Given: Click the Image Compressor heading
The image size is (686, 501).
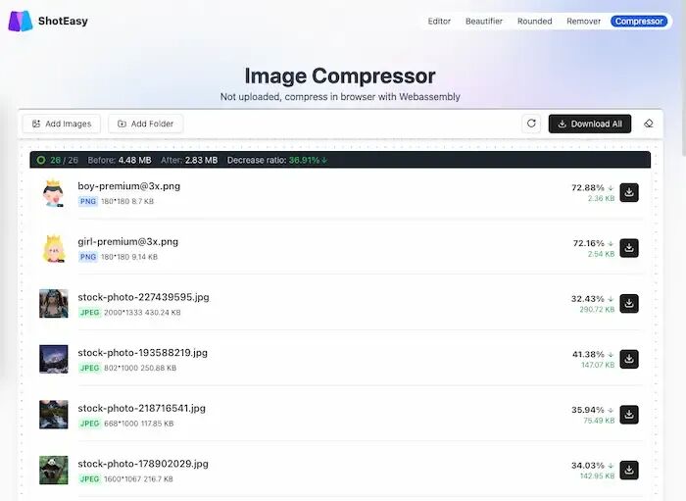Looking at the screenshot, I should click(x=340, y=76).
